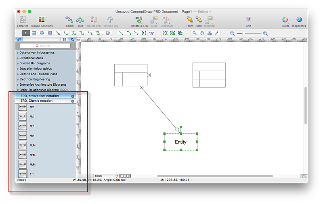Toggle library search button
Image resolution: width=323 pixels, height=204 pixels.
[x=72, y=39]
